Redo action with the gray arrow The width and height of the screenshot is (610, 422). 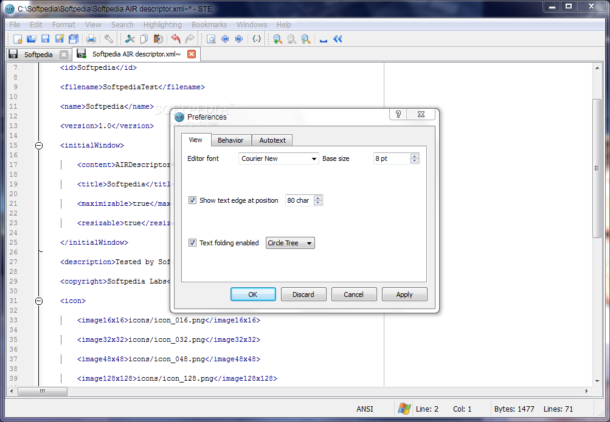[190, 39]
